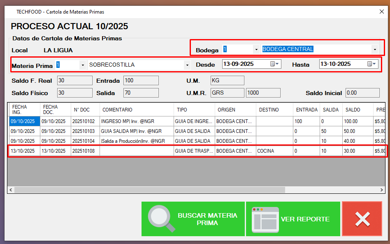Click the scrollbar right arrow in the grid

[x=383, y=190]
